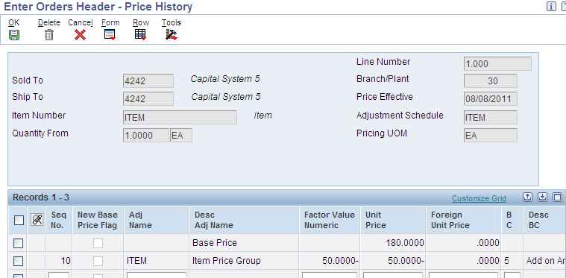Click the export grid data up-arrow icon
The height and width of the screenshot is (278, 566).
[527, 198]
